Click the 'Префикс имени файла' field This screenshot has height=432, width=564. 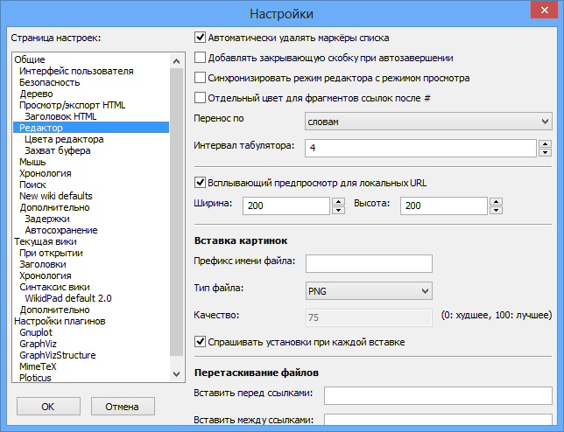[369, 263]
